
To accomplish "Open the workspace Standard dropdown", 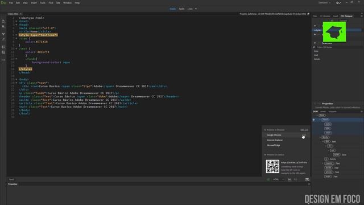I will (324, 3).
